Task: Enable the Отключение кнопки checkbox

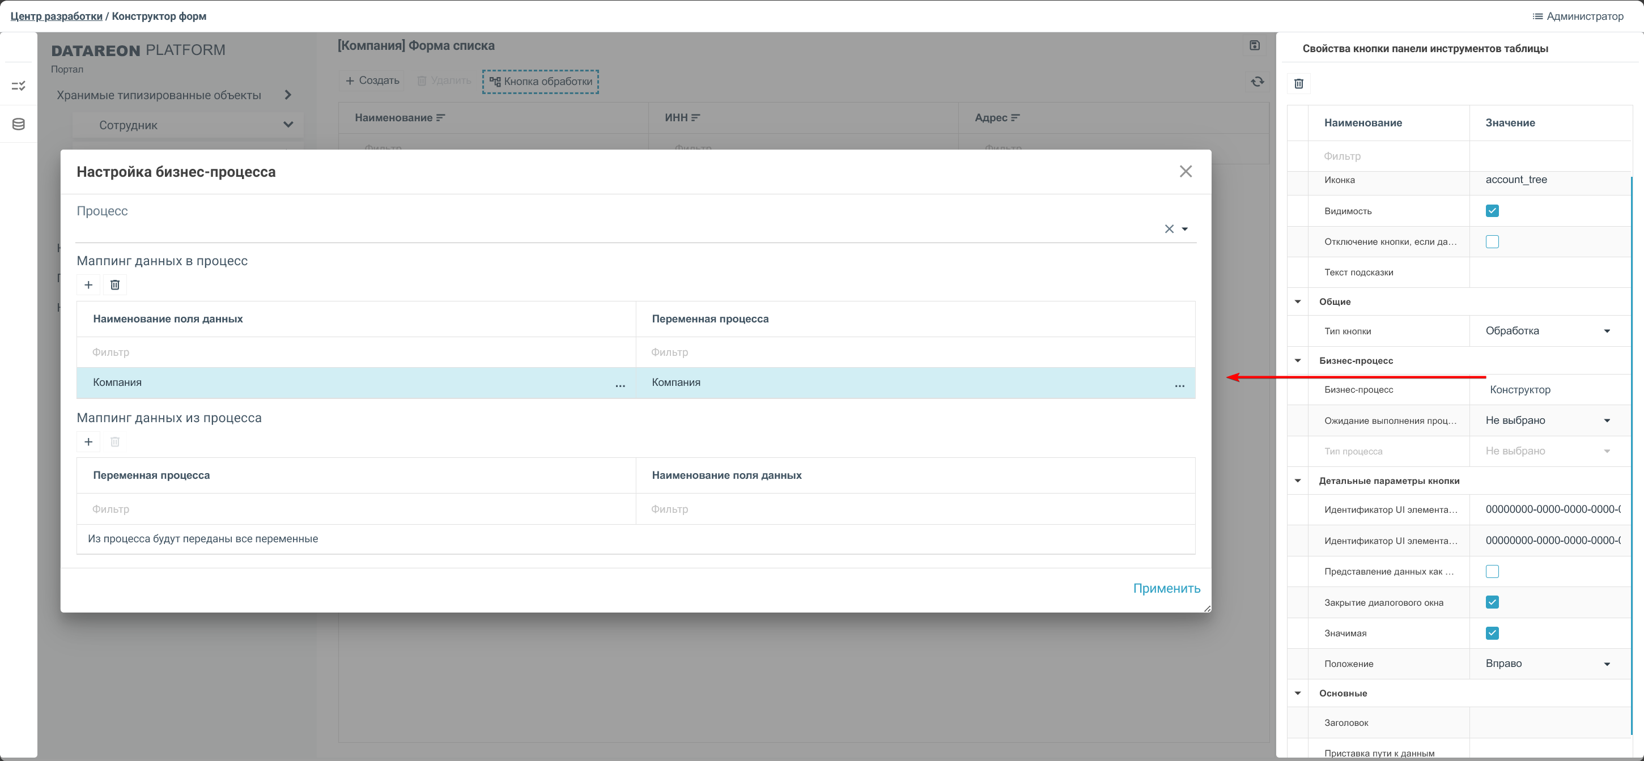Action: pyautogui.click(x=1492, y=242)
